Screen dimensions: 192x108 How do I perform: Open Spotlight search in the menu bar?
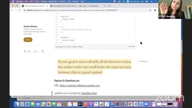[x=156, y=1]
